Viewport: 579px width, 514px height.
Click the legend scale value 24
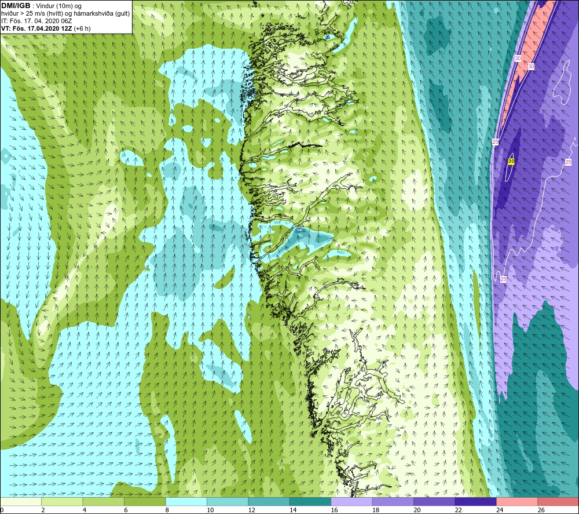pos(500,511)
